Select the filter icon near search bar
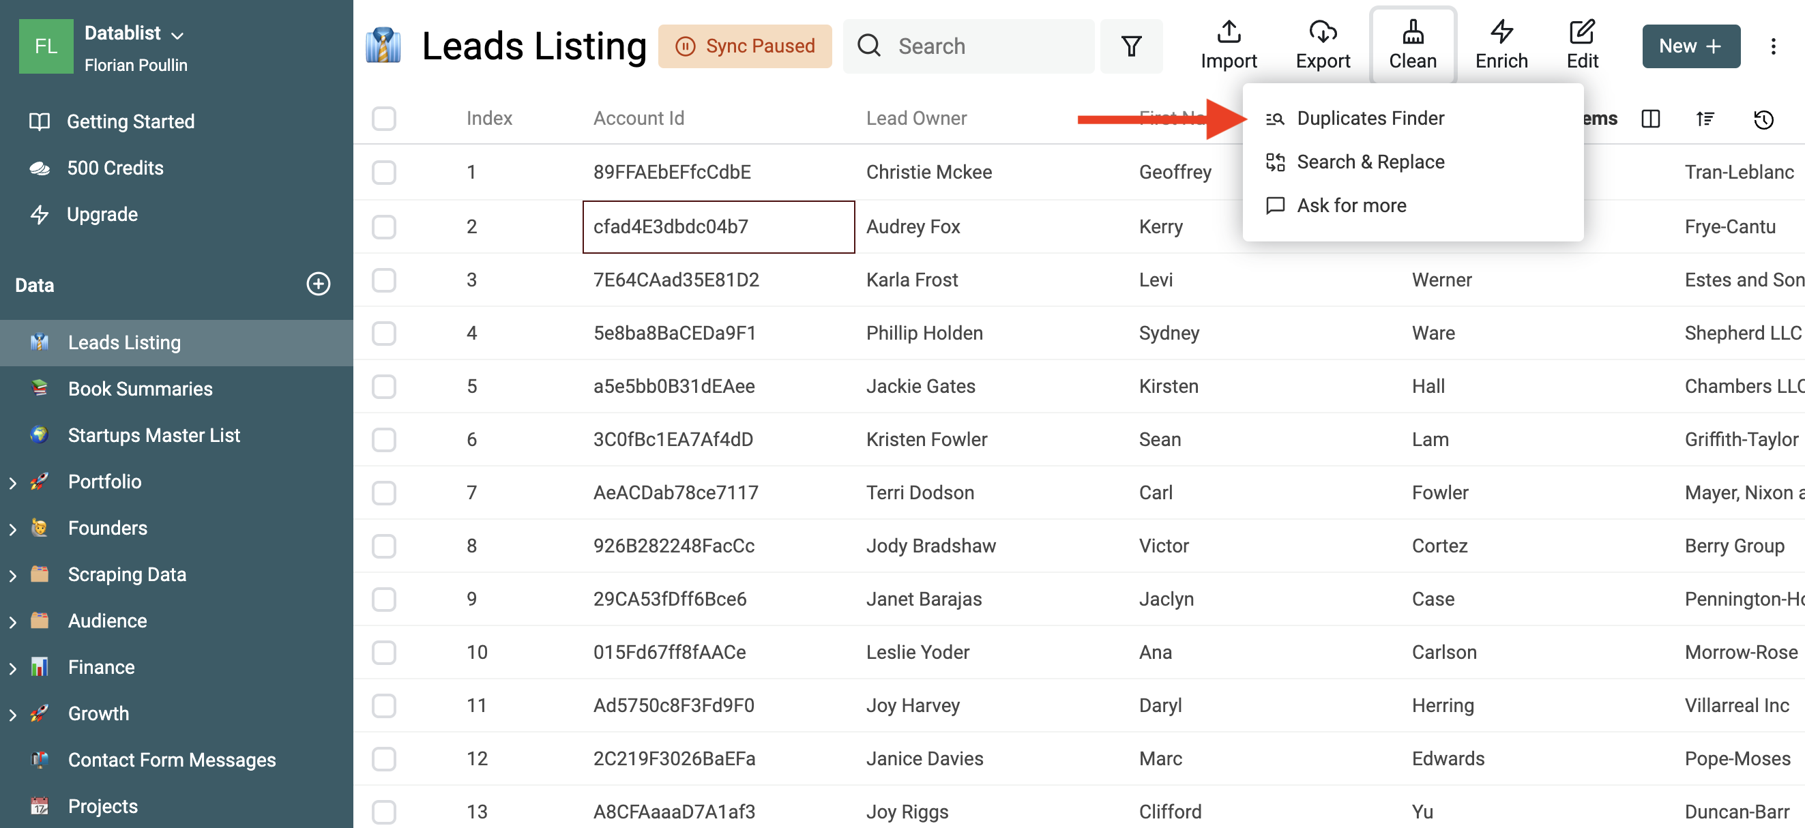 point(1132,45)
